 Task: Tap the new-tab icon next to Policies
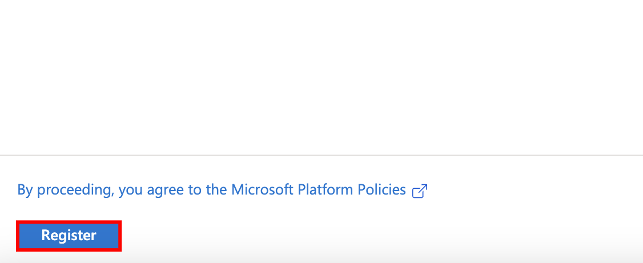click(420, 191)
